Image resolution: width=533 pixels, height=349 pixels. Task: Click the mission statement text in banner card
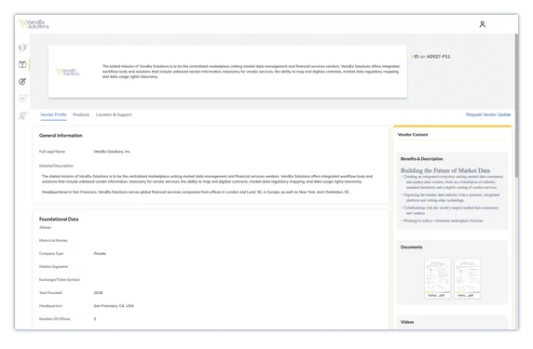(x=251, y=72)
